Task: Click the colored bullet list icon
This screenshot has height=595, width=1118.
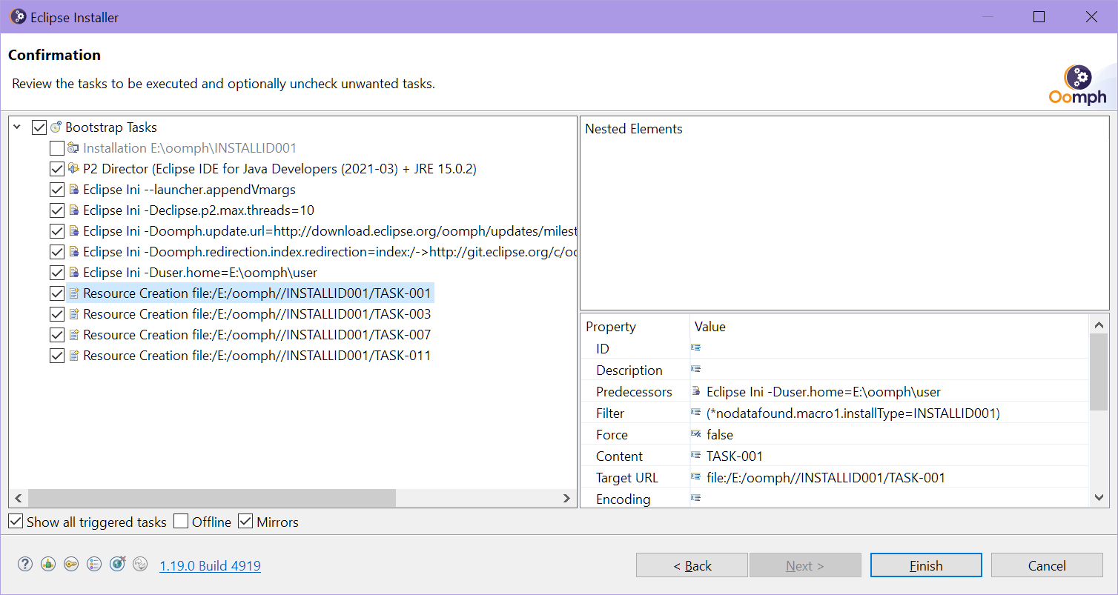Action: pyautogui.click(x=94, y=564)
